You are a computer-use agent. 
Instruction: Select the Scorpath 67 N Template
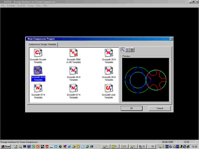click(x=74, y=91)
